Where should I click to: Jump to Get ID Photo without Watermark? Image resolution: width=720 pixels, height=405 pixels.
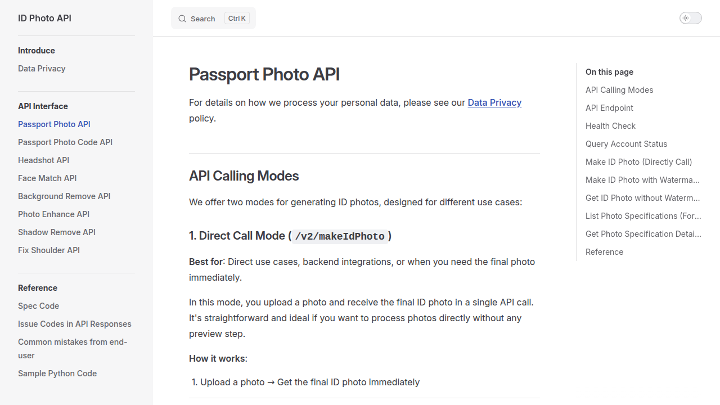tap(643, 198)
